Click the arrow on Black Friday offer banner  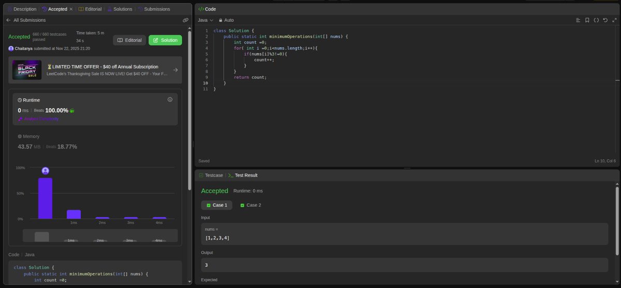176,70
